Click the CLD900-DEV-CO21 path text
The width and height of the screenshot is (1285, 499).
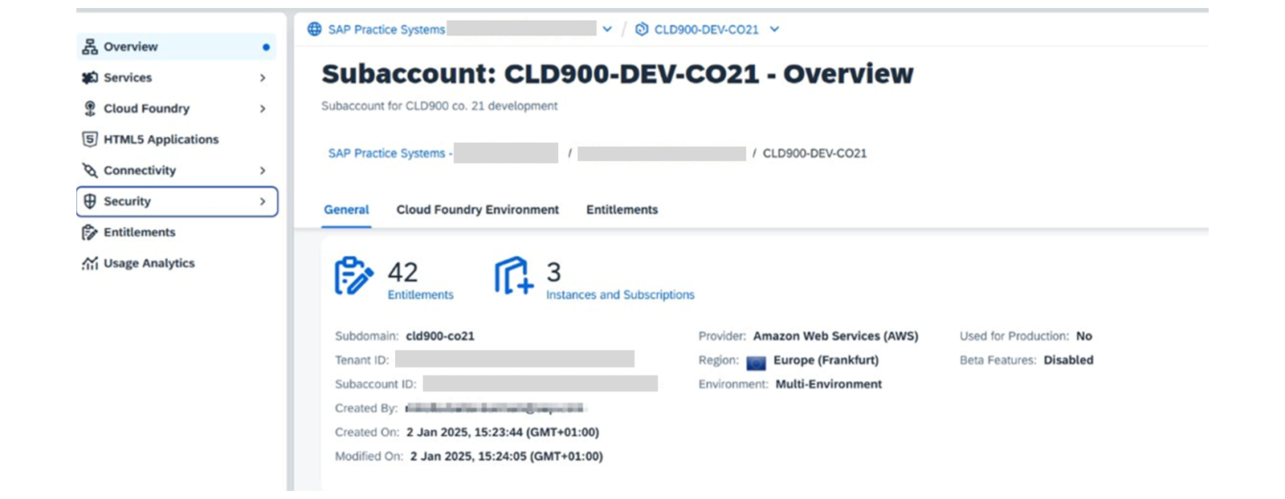pyautogui.click(x=814, y=153)
